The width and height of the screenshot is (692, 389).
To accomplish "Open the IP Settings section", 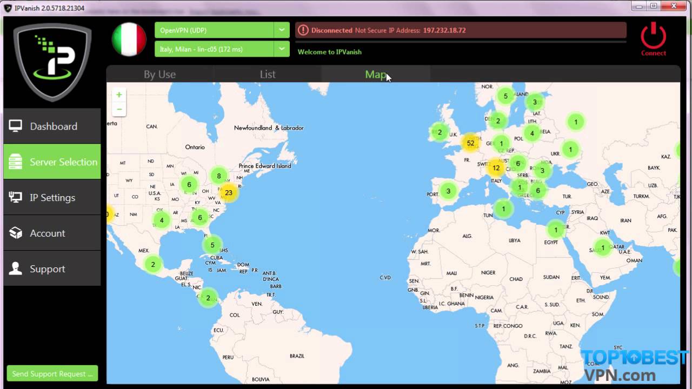I will [52, 197].
